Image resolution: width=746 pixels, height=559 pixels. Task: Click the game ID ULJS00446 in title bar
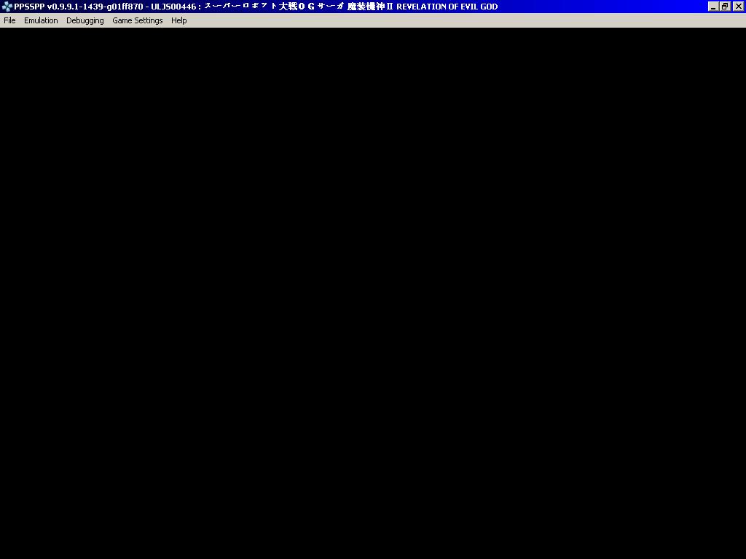173,7
